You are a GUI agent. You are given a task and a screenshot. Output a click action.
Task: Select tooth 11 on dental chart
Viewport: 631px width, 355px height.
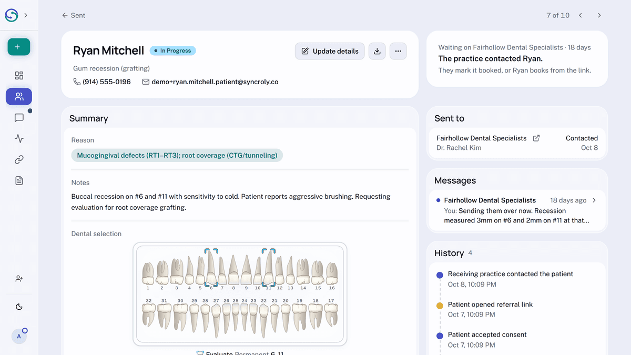click(268, 269)
